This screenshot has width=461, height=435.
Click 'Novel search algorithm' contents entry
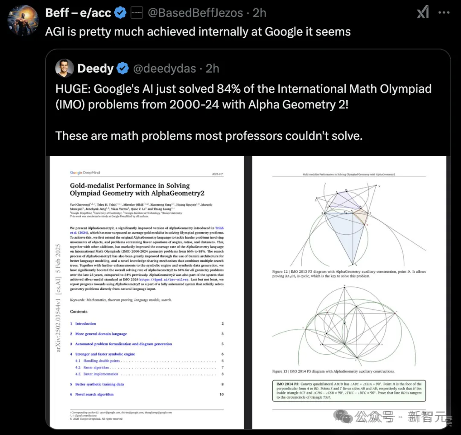94,394
